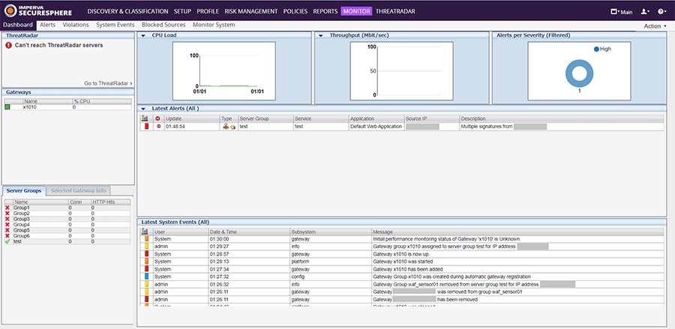
Task: Collapse the Latest Alerts panel
Action: (x=144, y=109)
